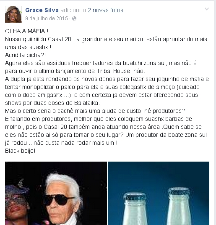Click the woman with veiled hat in photo
The width and height of the screenshot is (216, 225).
16,204
